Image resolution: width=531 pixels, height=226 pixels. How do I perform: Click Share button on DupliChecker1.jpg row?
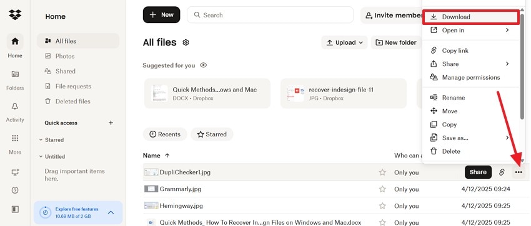point(478,172)
